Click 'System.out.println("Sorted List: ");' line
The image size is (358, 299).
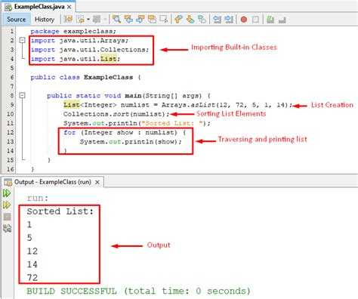pyautogui.click(x=137, y=123)
